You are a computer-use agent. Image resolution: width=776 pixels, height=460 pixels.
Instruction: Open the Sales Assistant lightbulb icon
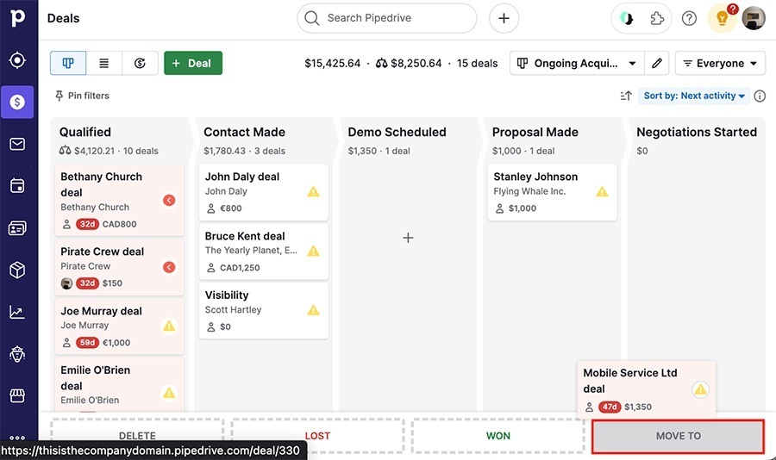pos(722,18)
